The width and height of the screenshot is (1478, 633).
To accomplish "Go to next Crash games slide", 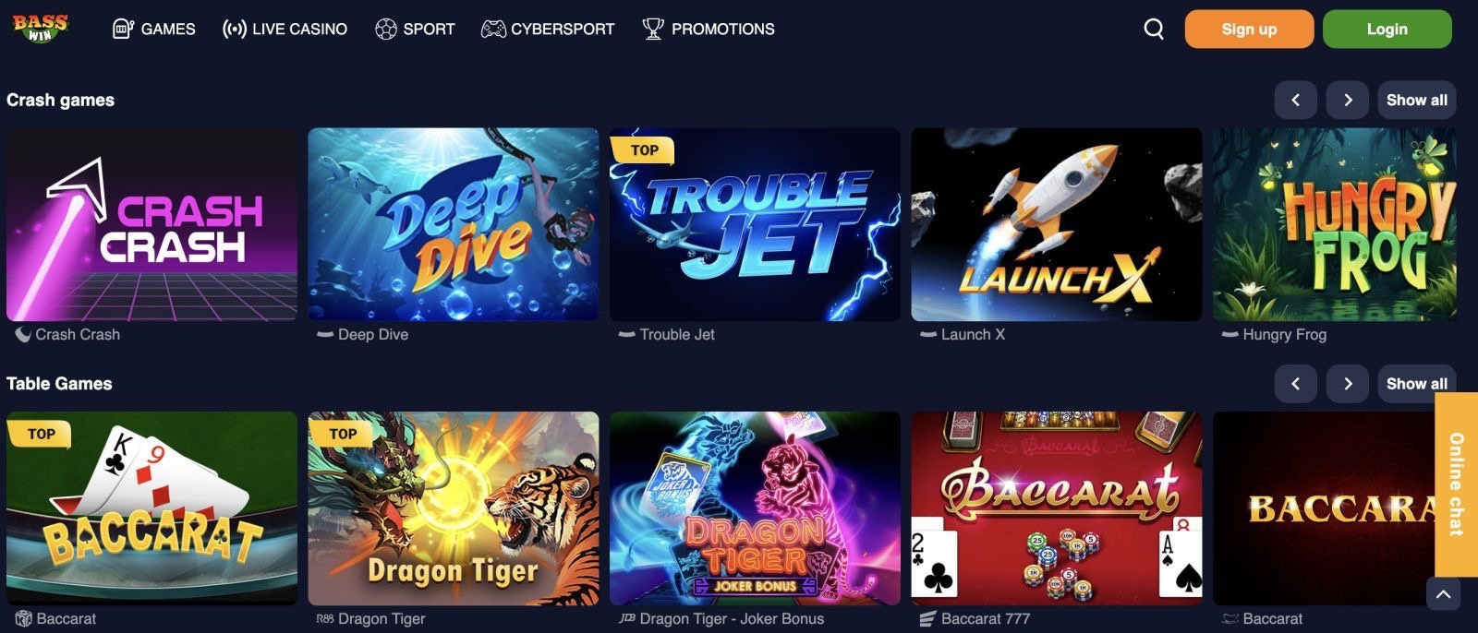I will pyautogui.click(x=1348, y=100).
